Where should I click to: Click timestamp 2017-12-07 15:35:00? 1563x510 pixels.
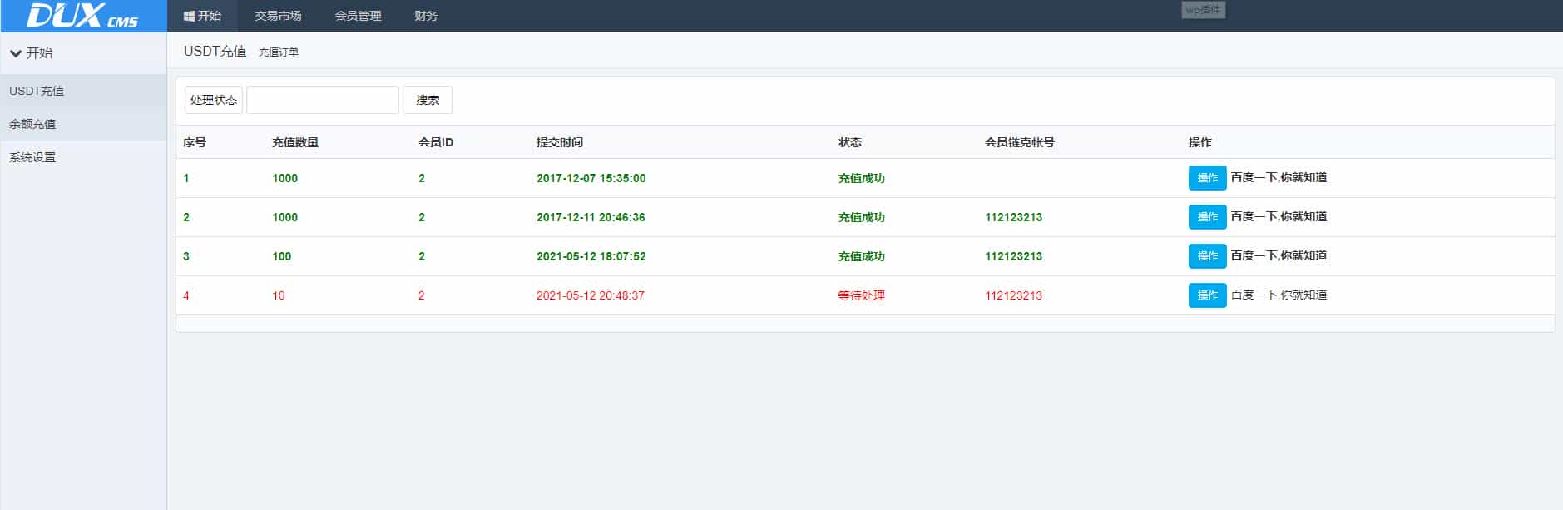point(591,178)
